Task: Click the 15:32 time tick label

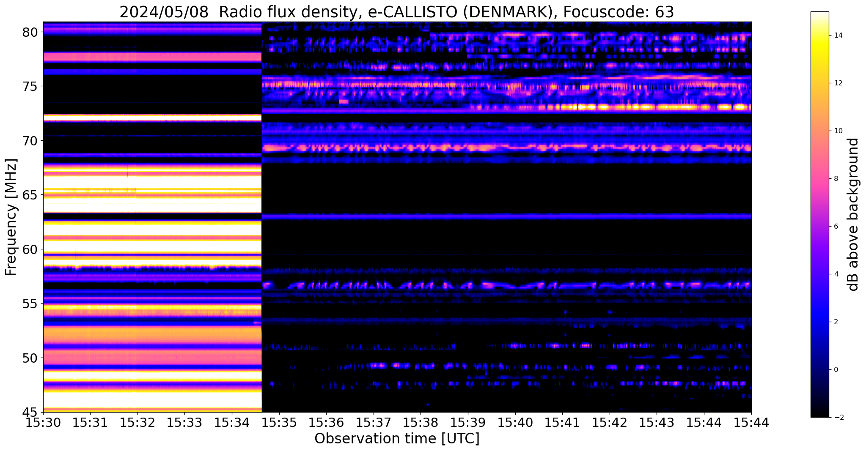Action: coord(137,422)
